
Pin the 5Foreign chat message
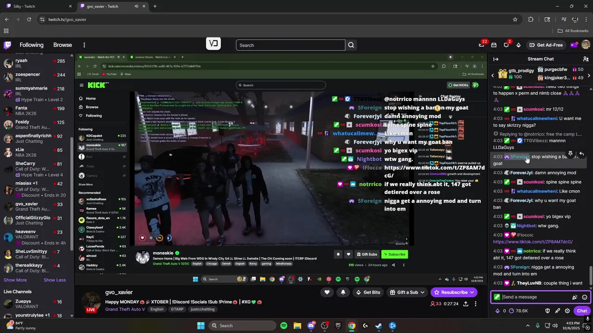pos(570,154)
